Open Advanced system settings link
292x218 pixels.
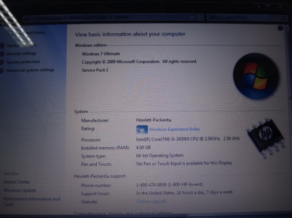point(30,70)
